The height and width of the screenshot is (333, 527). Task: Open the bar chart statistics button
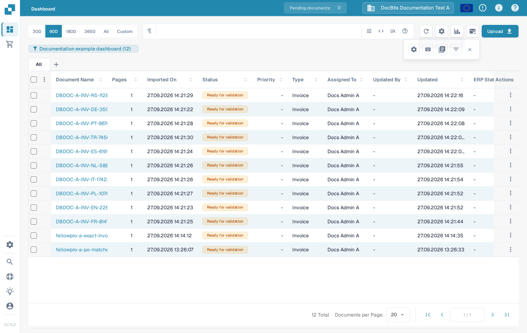457,31
